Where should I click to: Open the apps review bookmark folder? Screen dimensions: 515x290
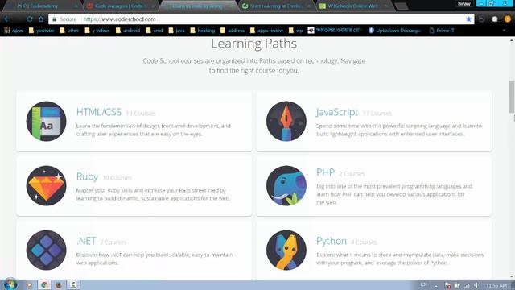pos(266,31)
